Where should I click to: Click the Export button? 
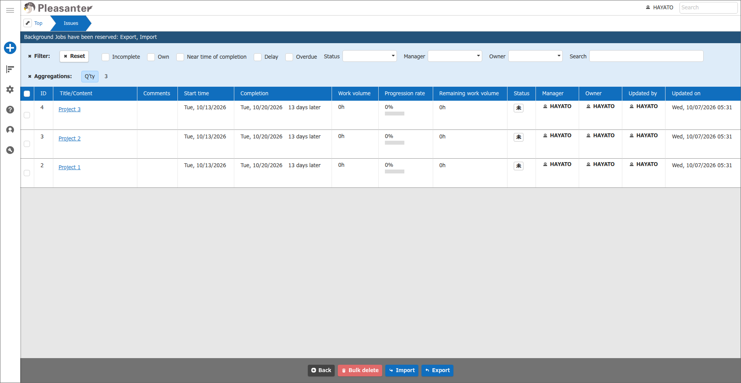point(437,371)
